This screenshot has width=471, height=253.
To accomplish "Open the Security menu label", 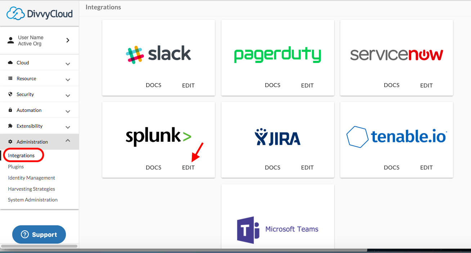I will 25,94.
